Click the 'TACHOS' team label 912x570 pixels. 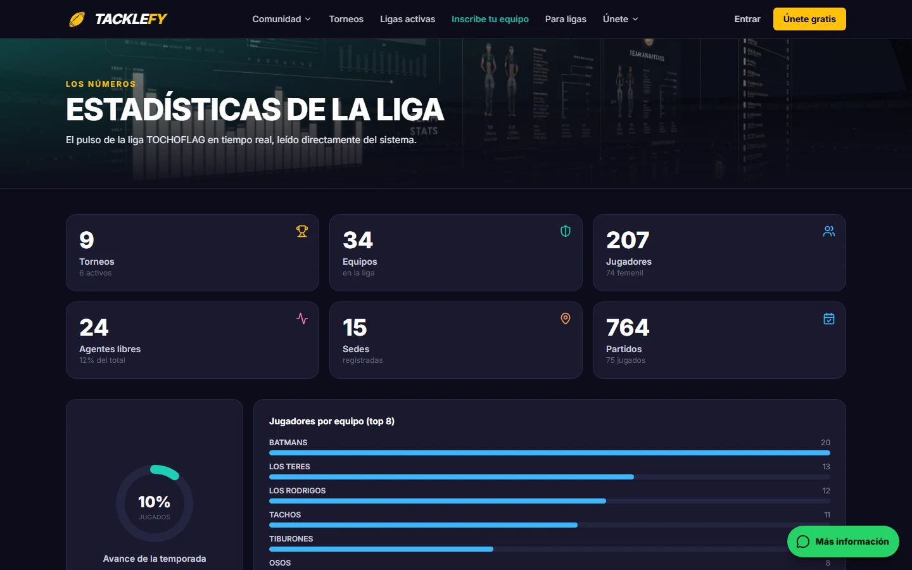pyautogui.click(x=285, y=515)
